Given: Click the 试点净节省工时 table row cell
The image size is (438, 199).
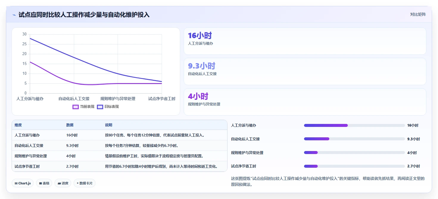Looking at the screenshot, I should tap(27, 167).
